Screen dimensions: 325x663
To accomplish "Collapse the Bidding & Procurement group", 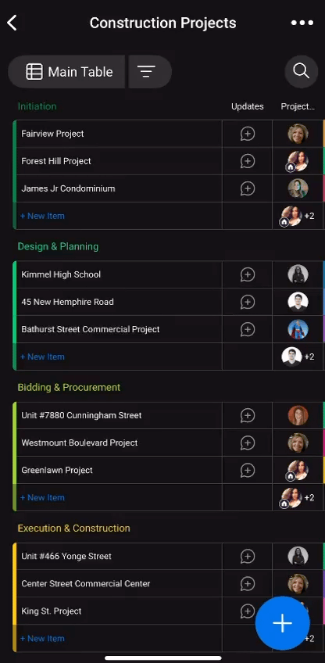I will tap(69, 387).
